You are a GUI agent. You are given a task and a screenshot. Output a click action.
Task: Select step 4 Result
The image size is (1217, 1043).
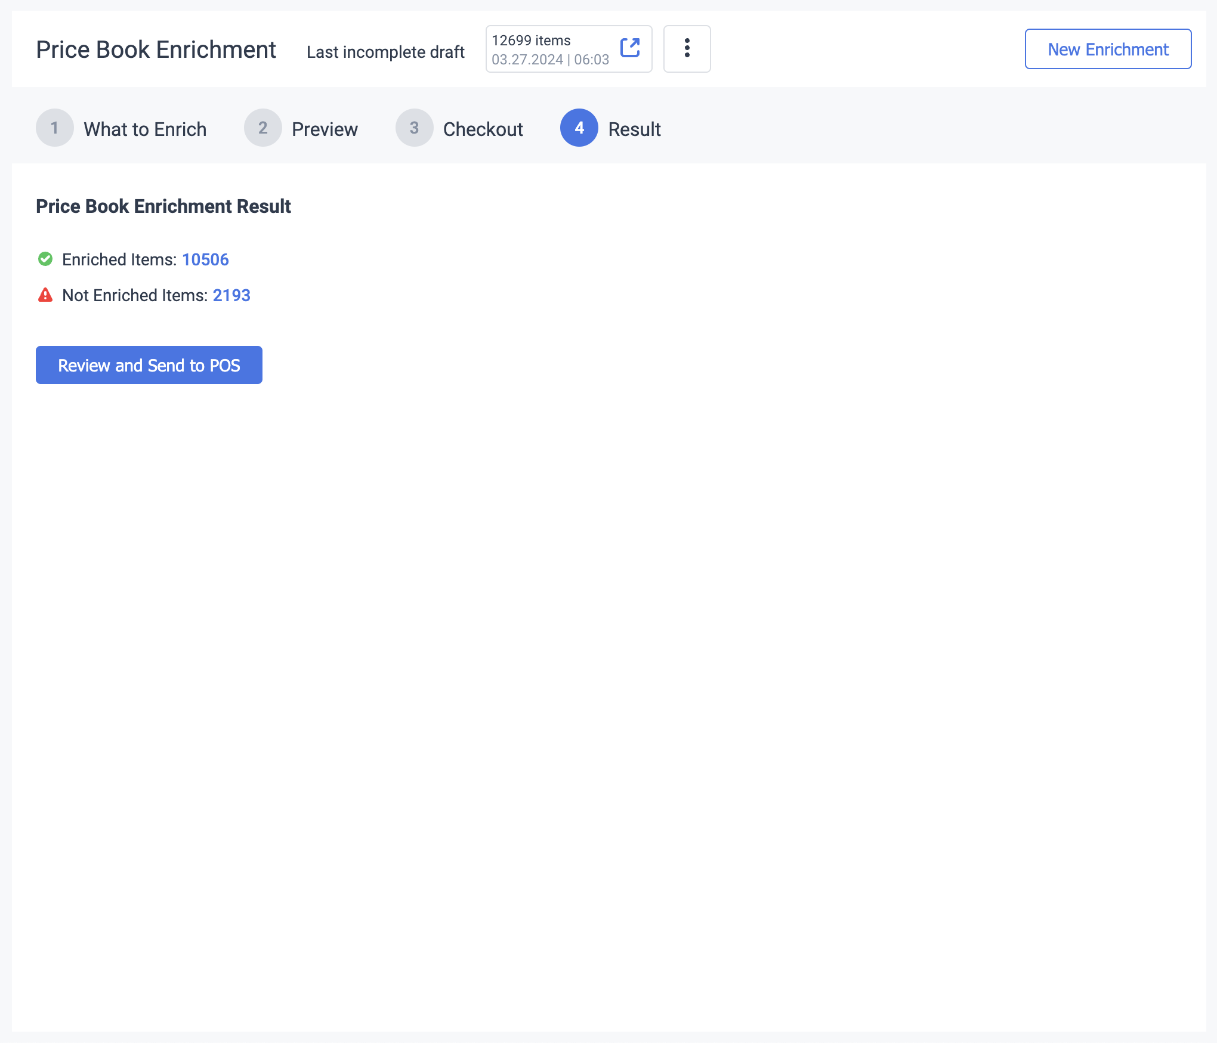point(611,128)
